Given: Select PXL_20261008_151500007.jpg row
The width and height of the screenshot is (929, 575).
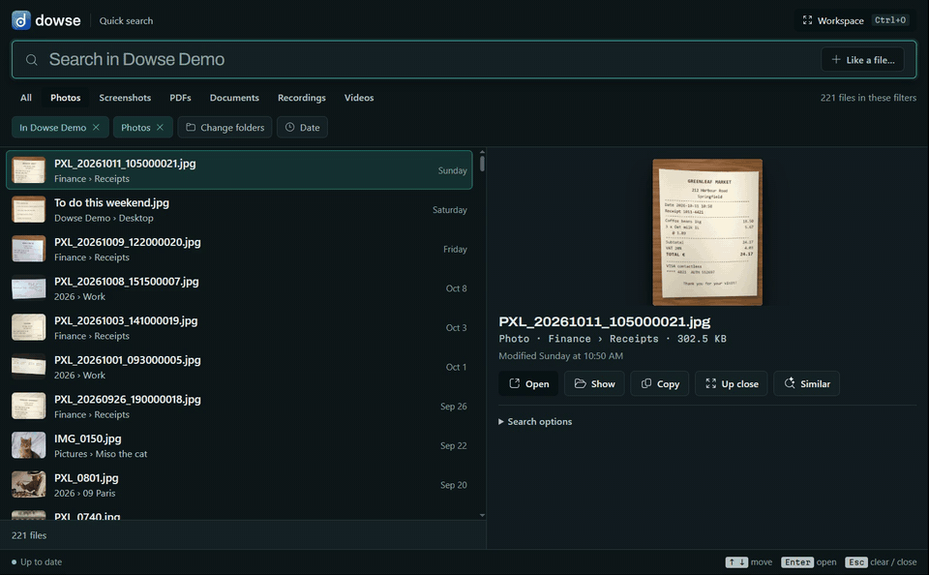Looking at the screenshot, I should coord(239,288).
